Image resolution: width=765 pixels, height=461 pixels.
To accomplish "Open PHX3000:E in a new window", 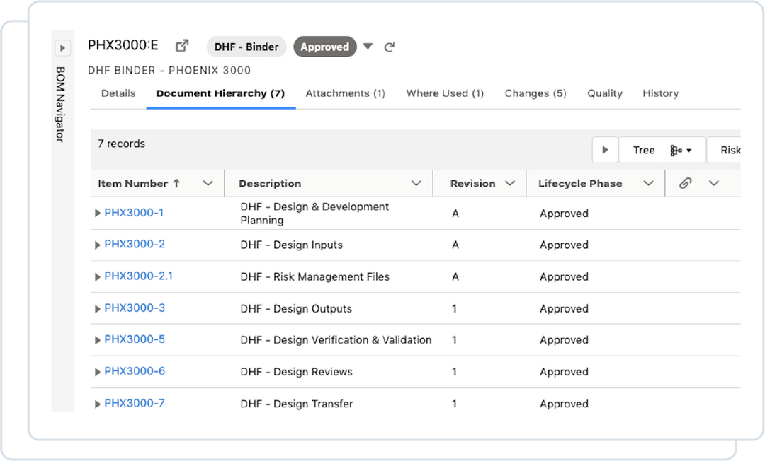I will point(182,45).
